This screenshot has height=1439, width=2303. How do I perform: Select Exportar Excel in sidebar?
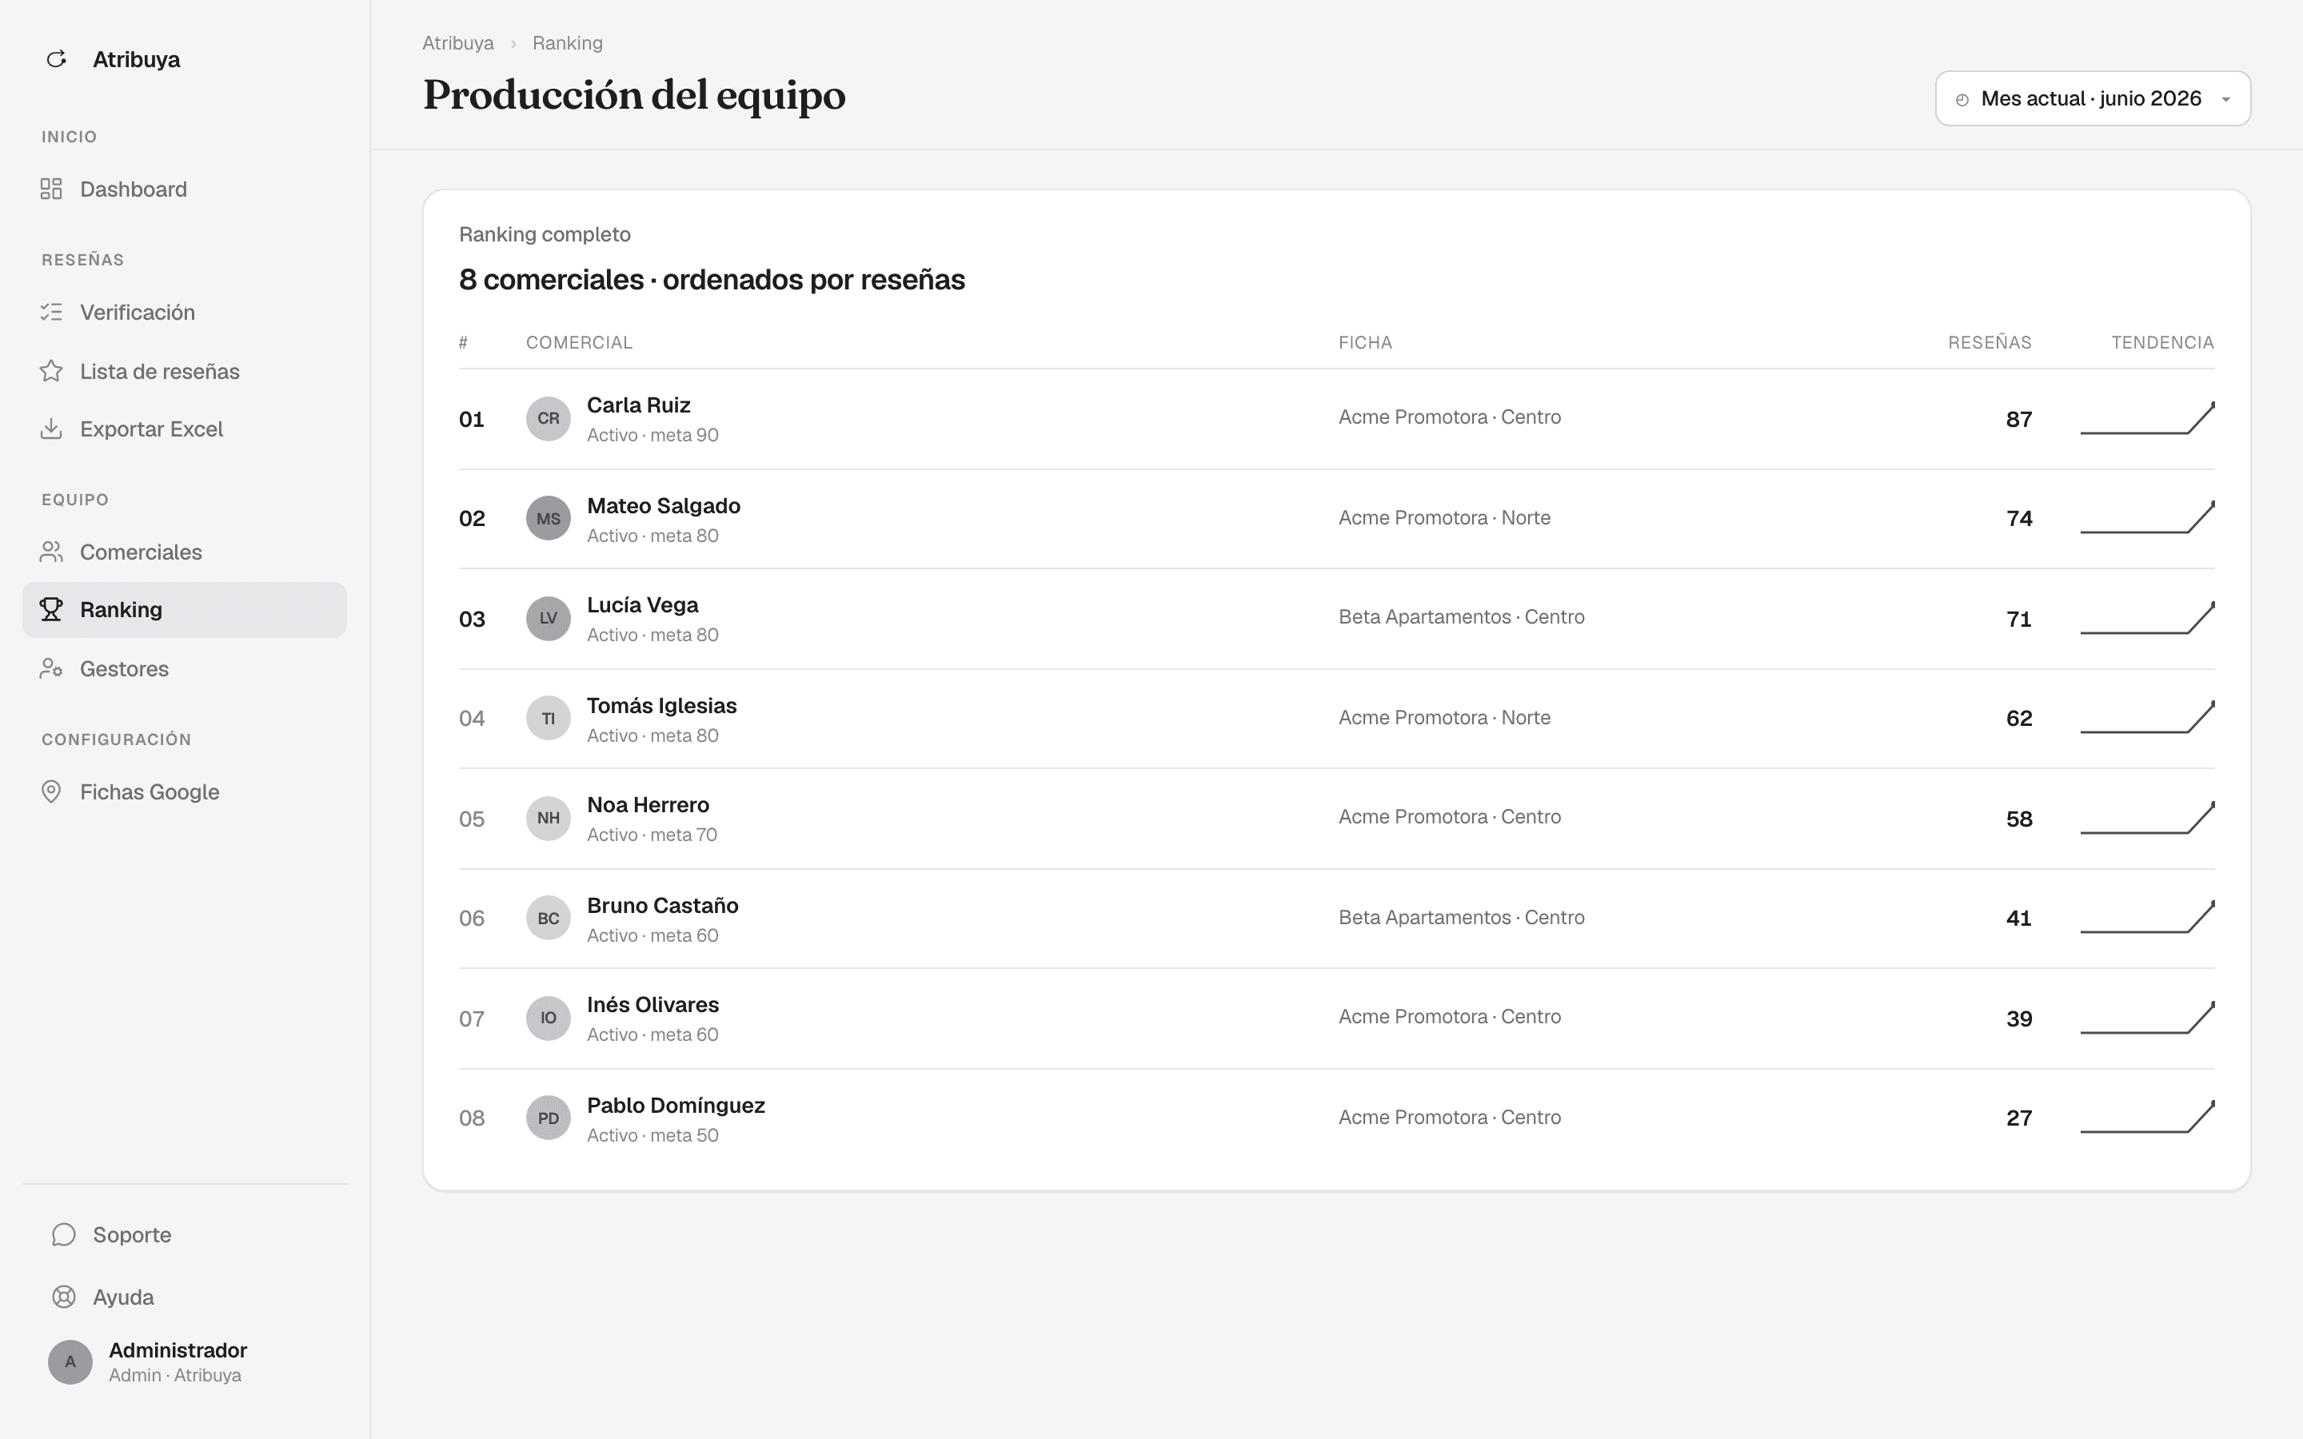pos(185,429)
